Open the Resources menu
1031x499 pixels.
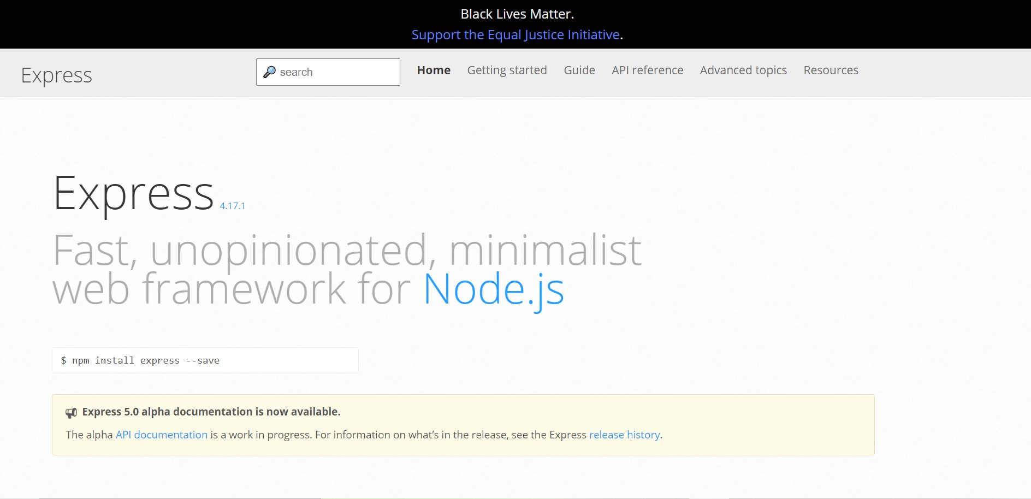(x=831, y=70)
